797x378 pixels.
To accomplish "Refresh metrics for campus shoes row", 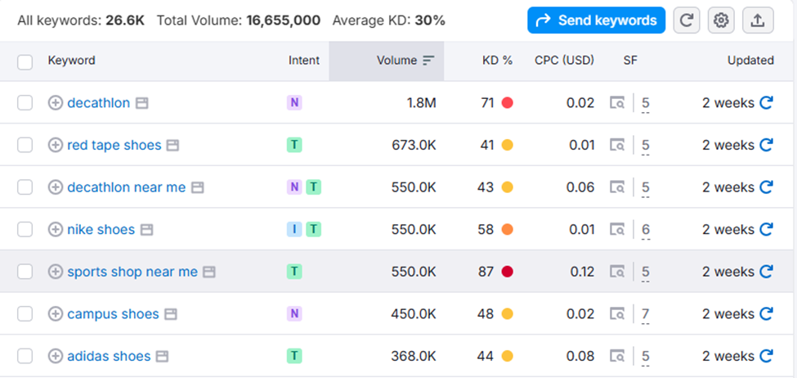I will [x=766, y=314].
